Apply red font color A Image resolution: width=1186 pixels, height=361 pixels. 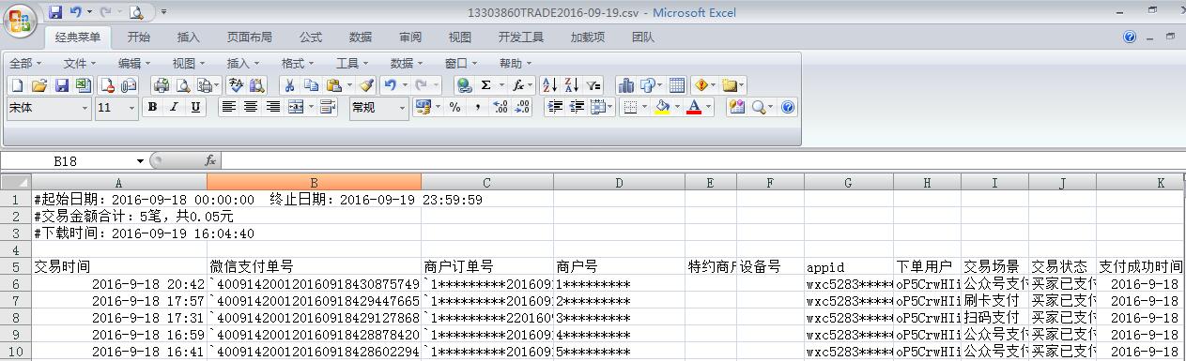(x=694, y=108)
